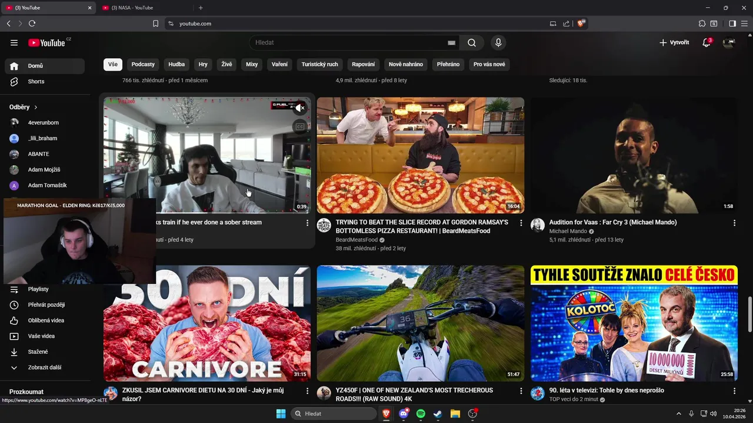
Task: Select the Hry filter chip
Action: pos(203,65)
